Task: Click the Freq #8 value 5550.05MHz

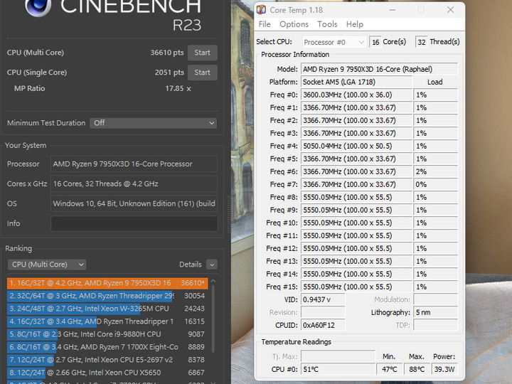Action: click(356, 197)
